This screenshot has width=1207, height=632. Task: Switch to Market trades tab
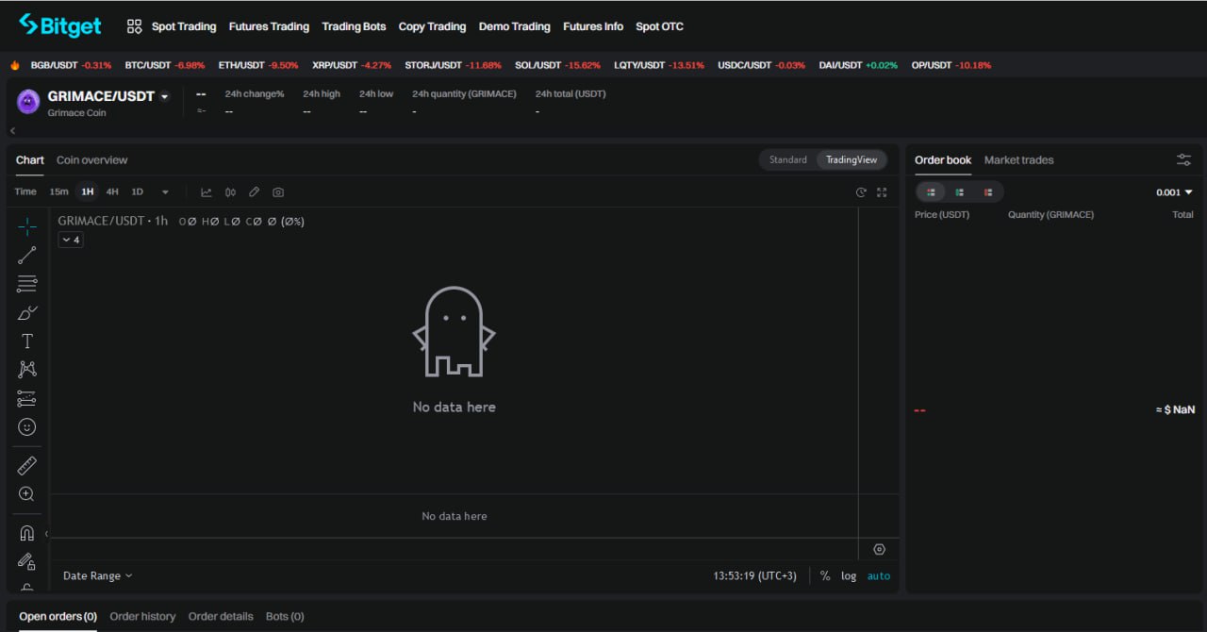pos(1018,159)
